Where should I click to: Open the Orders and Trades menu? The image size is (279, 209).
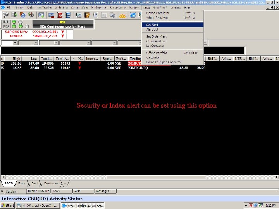pos(39,8)
